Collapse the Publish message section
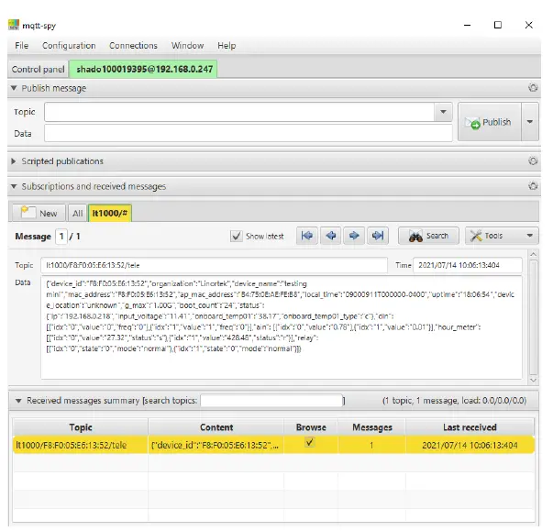 point(14,88)
